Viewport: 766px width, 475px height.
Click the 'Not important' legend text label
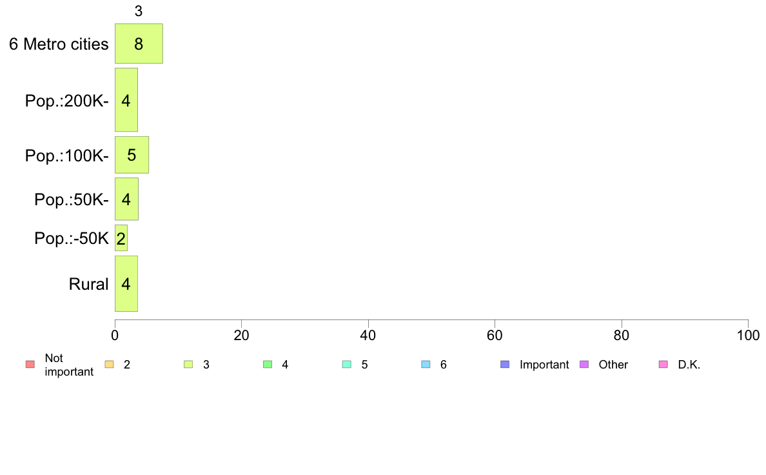69,365
